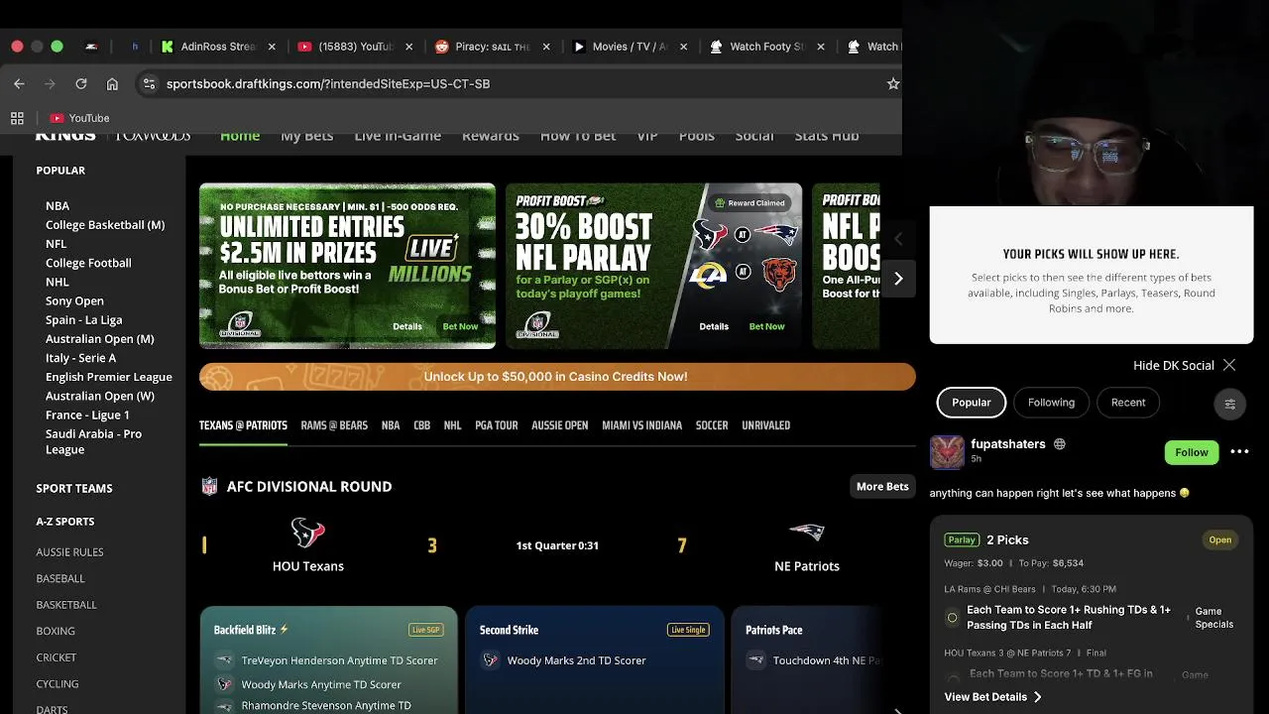Image resolution: width=1269 pixels, height=714 pixels.
Task: Switch to Piracy: SAIL THE browser tab
Action: pos(492,47)
